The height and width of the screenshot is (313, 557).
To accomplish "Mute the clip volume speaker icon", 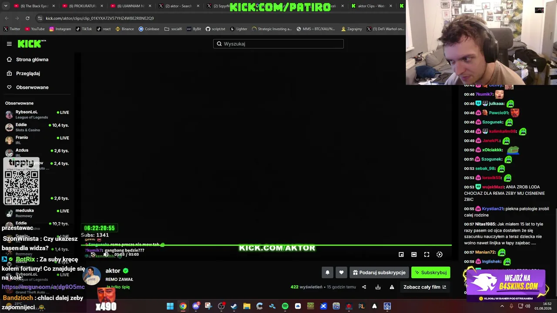I will pos(106,254).
